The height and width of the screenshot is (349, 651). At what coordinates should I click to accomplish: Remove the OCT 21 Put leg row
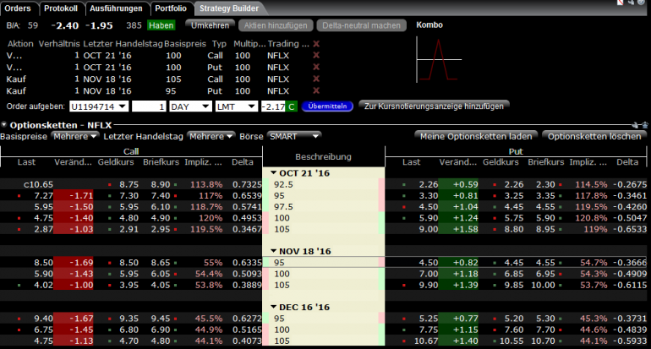point(316,67)
